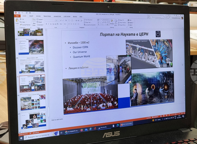Click the Bullets list icon
The image size is (197, 144).
(x=69, y=21)
